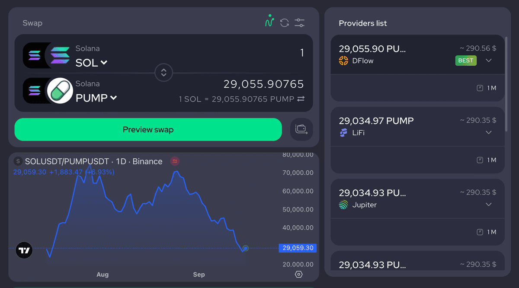Open the SOL token dropdown
This screenshot has height=288, width=519.
click(91, 63)
